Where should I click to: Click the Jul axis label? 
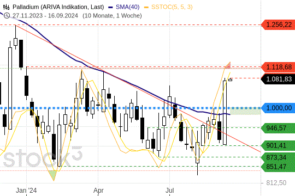[169, 191]
